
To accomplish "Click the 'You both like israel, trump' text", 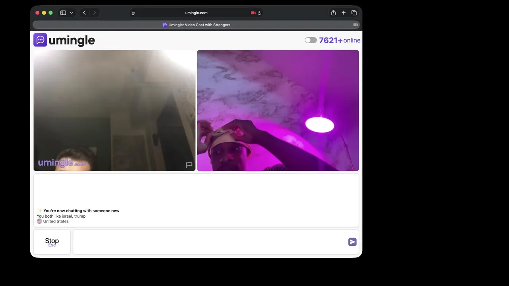I will pyautogui.click(x=61, y=216).
